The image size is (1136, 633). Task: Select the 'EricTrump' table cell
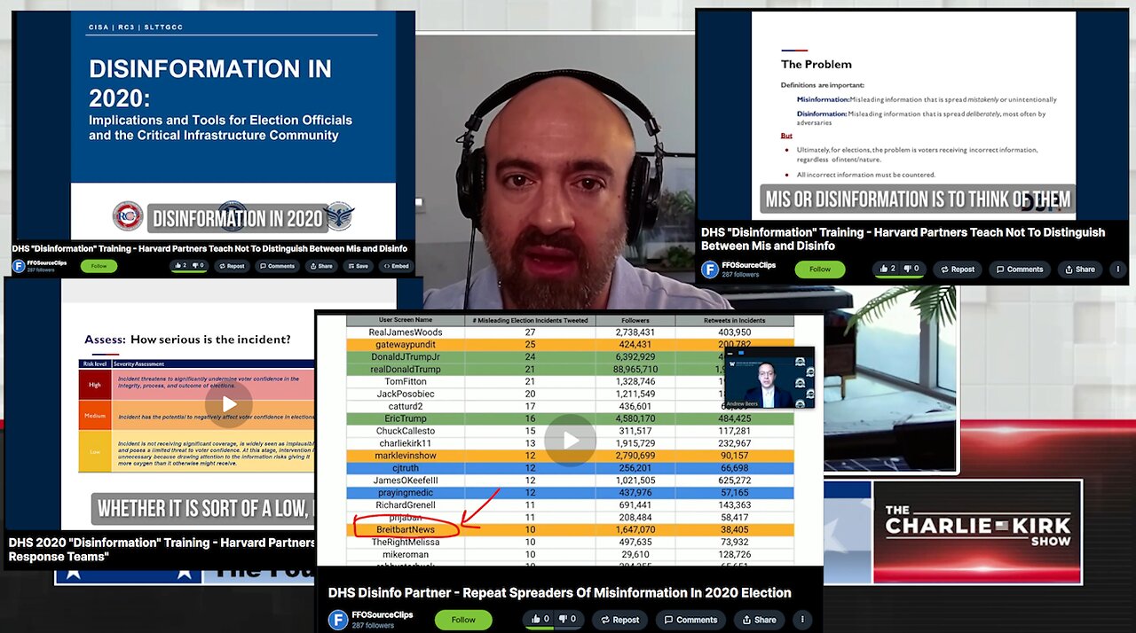click(x=405, y=418)
